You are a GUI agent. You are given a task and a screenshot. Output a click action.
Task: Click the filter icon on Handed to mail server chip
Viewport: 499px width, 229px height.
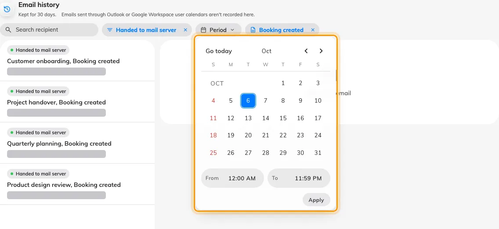tap(110, 30)
